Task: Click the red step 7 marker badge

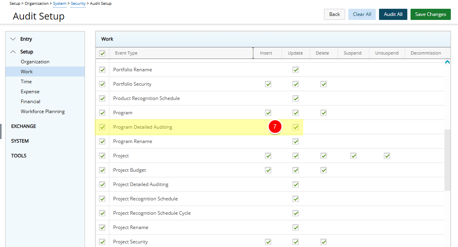Action: pos(274,127)
